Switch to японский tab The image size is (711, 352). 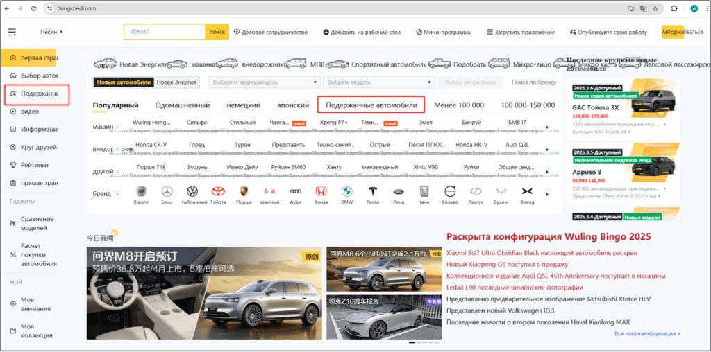pos(293,105)
